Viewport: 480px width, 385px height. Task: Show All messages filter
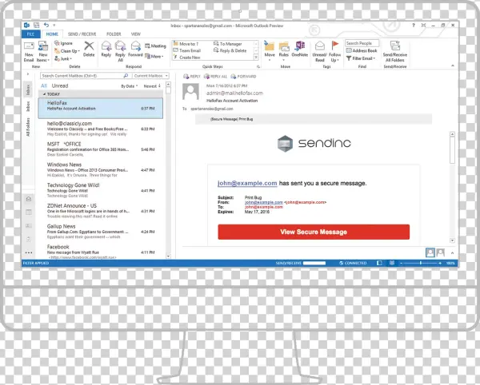44,85
